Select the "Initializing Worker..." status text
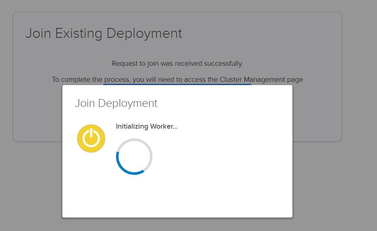Screen dimensions: 377x231 pyautogui.click(x=147, y=126)
